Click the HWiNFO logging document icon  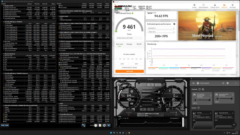(x=100, y=125)
